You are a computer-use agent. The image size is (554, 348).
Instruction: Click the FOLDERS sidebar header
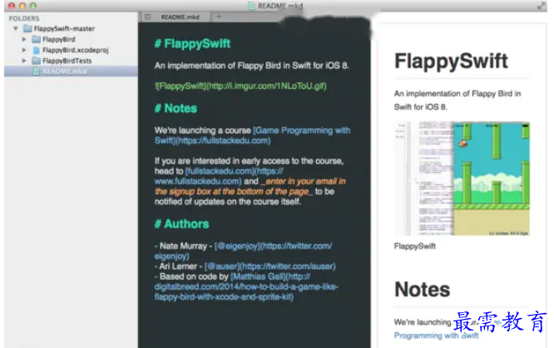(x=24, y=18)
